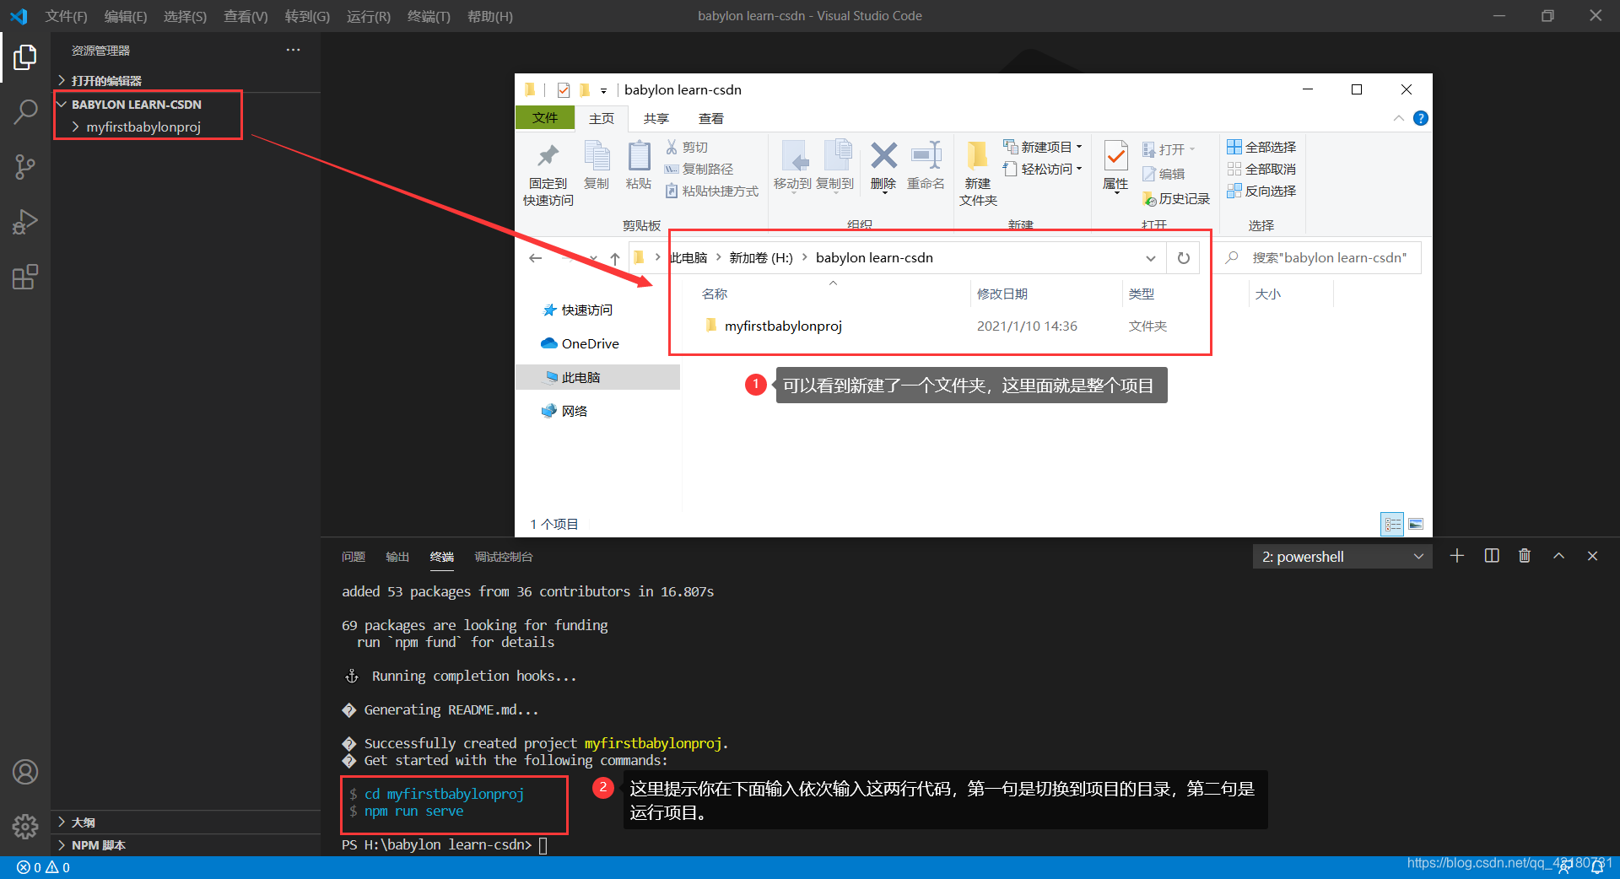Viewport: 1620px width, 879px height.
Task: Click Delete icon in File Explorer ribbon
Action: click(x=883, y=166)
